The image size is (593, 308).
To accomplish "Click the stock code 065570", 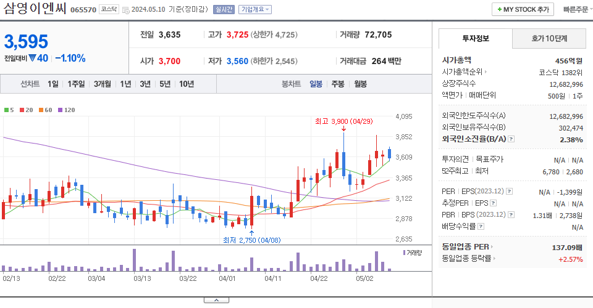I will (x=83, y=10).
